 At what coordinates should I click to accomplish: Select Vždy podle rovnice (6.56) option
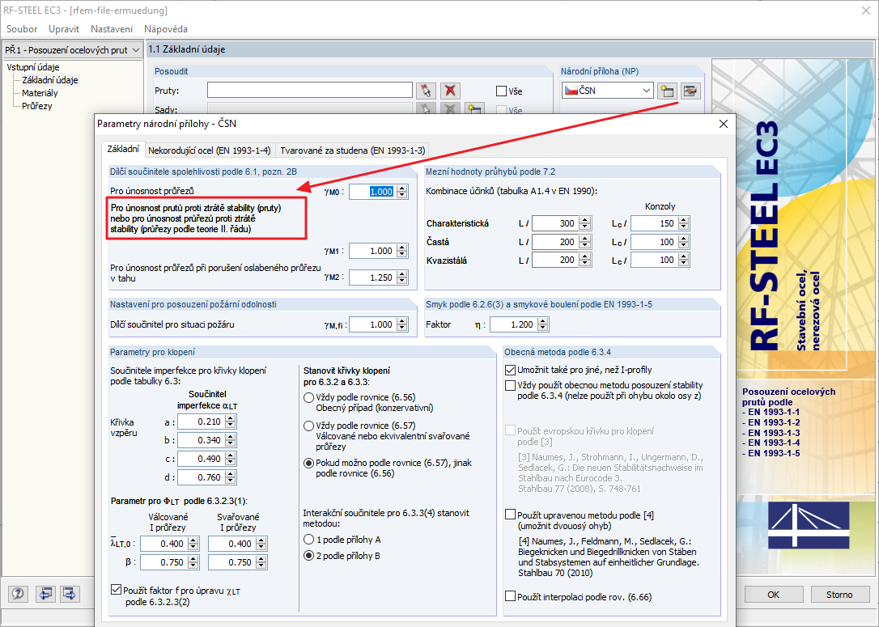(308, 398)
